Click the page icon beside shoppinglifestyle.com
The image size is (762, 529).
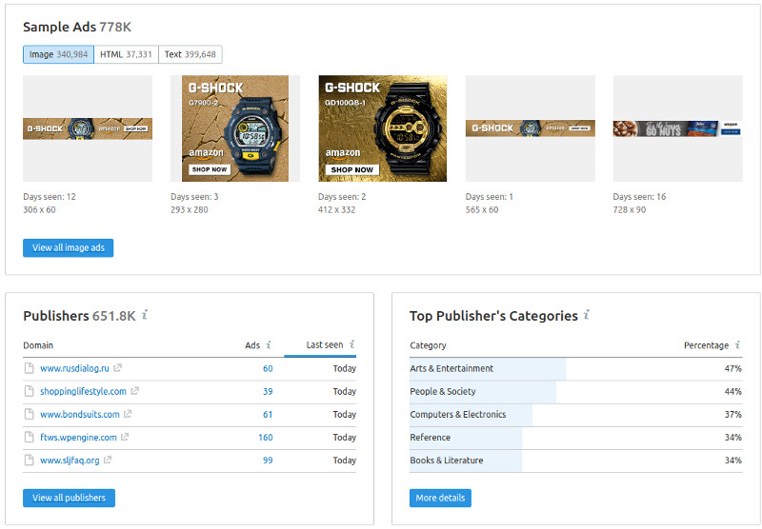30,391
